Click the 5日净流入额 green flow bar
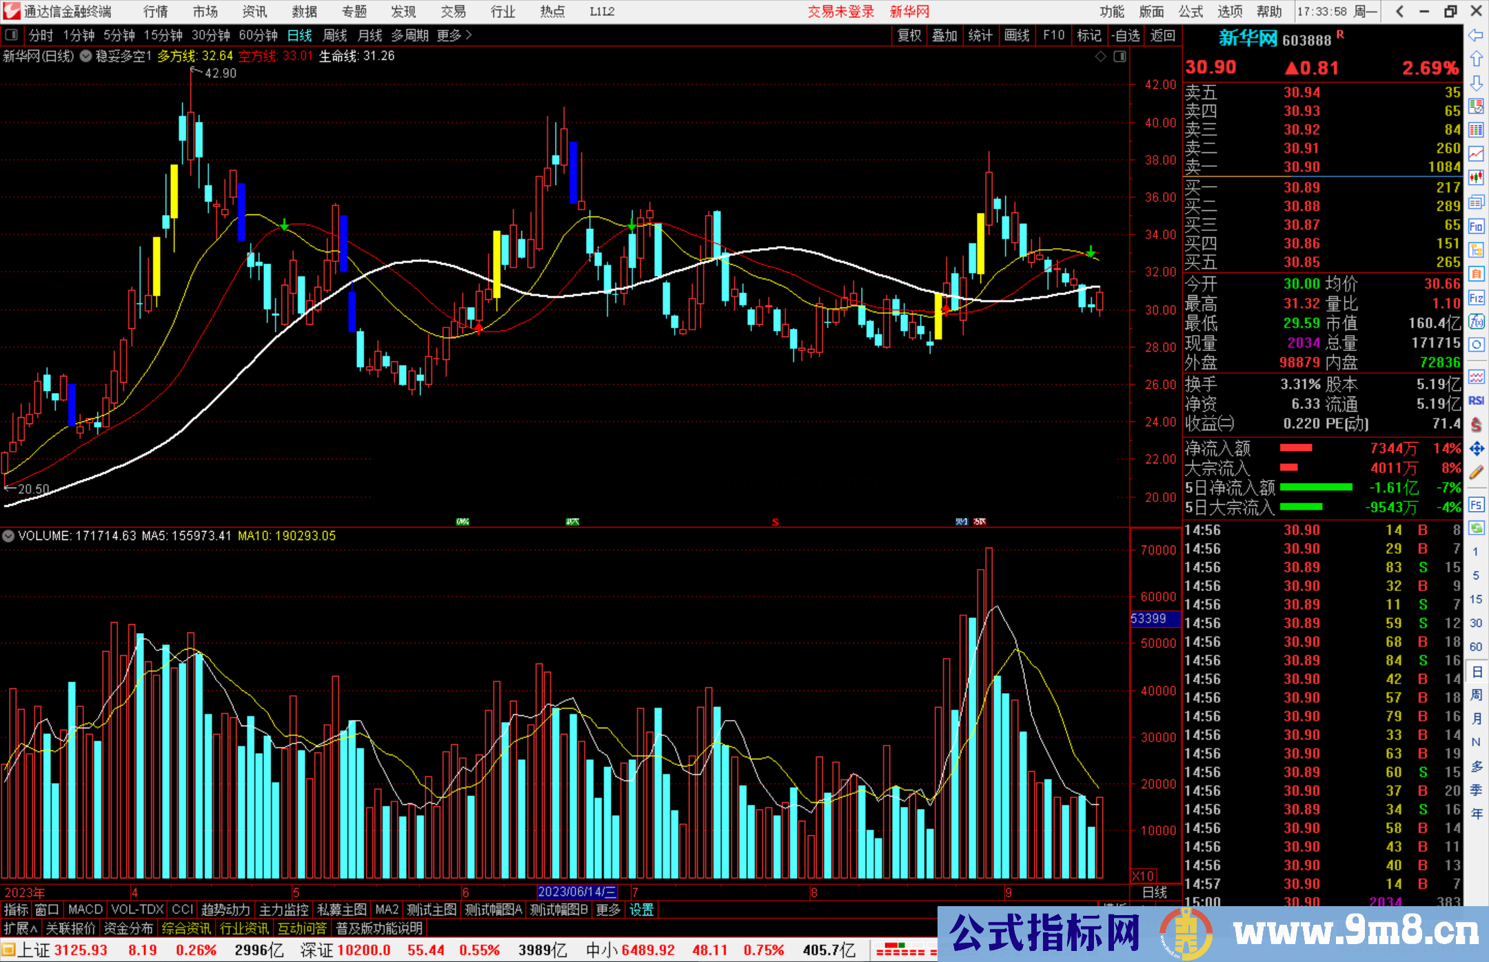The image size is (1489, 962). pos(1316,488)
